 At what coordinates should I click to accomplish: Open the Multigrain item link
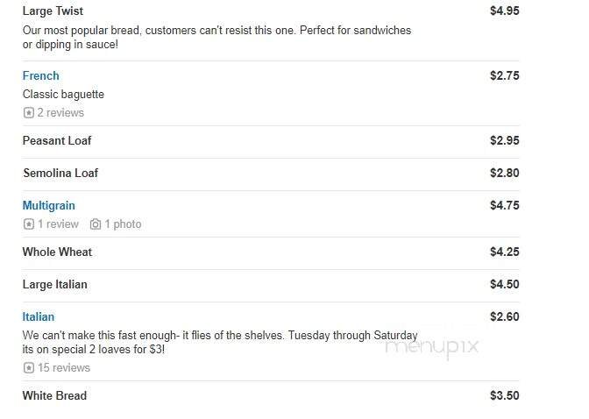49,206
